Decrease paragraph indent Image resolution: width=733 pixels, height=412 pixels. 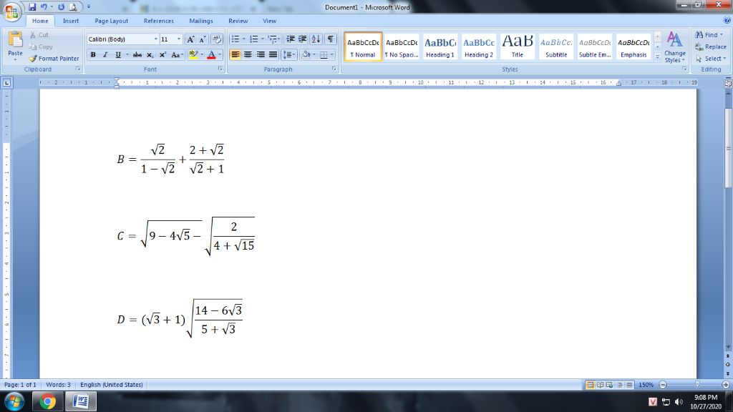(x=290, y=39)
